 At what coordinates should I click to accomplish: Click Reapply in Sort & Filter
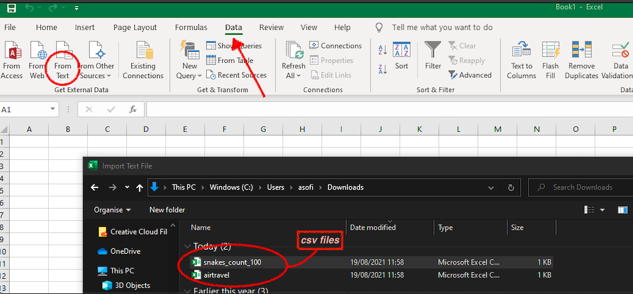(467, 60)
